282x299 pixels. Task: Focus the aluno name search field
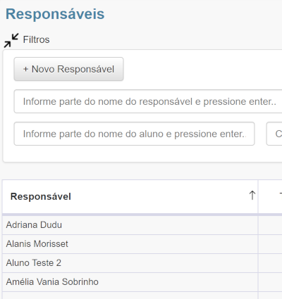click(x=134, y=134)
